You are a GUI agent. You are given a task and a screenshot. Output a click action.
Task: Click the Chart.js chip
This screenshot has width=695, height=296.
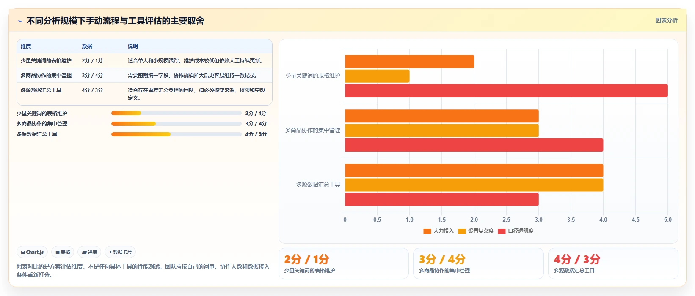32,252
